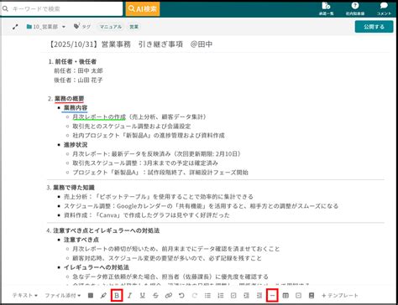Screen dimensions: 398x305
Task: Click the heading 2. 業務の概要
Action: pos(65,99)
